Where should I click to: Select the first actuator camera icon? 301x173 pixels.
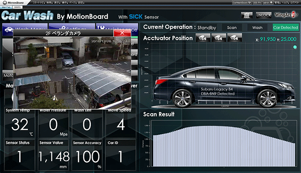click(x=202, y=37)
